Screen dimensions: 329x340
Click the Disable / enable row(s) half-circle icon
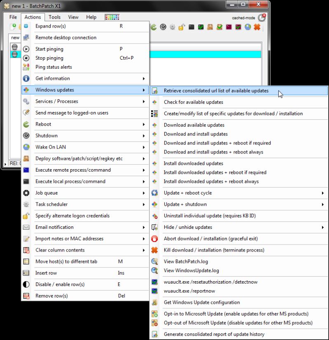(26, 284)
